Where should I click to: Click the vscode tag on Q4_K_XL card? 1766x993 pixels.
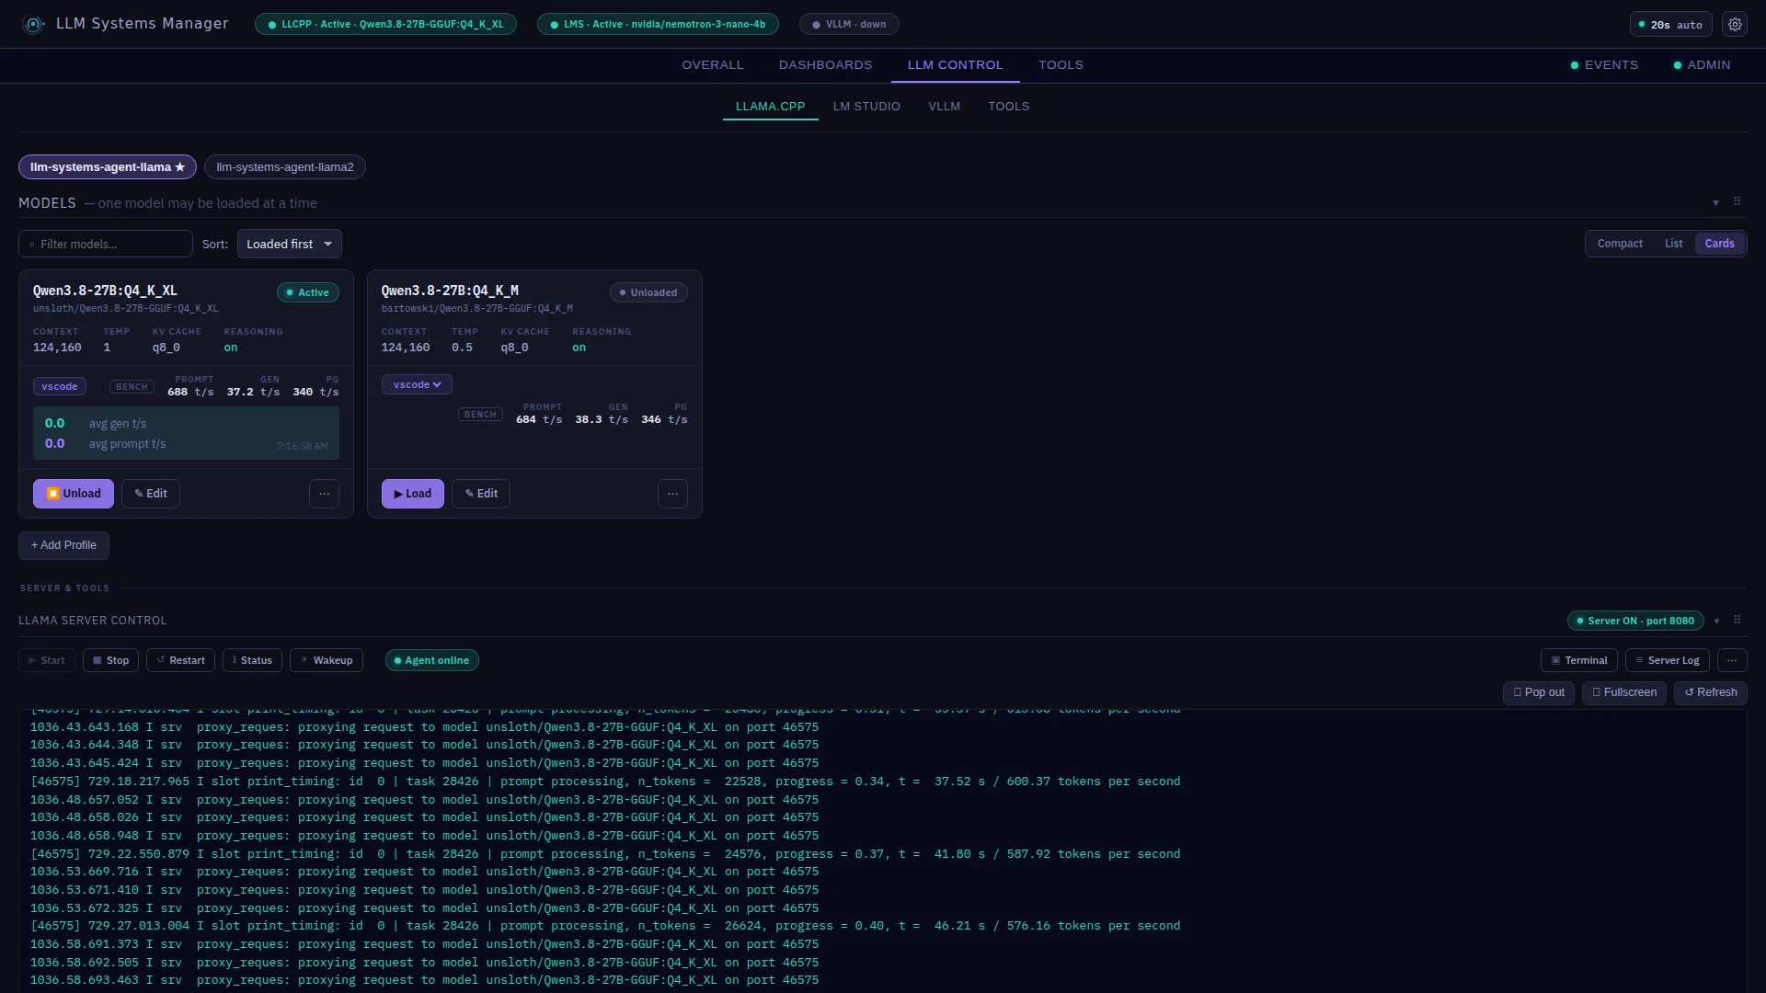[x=60, y=386]
